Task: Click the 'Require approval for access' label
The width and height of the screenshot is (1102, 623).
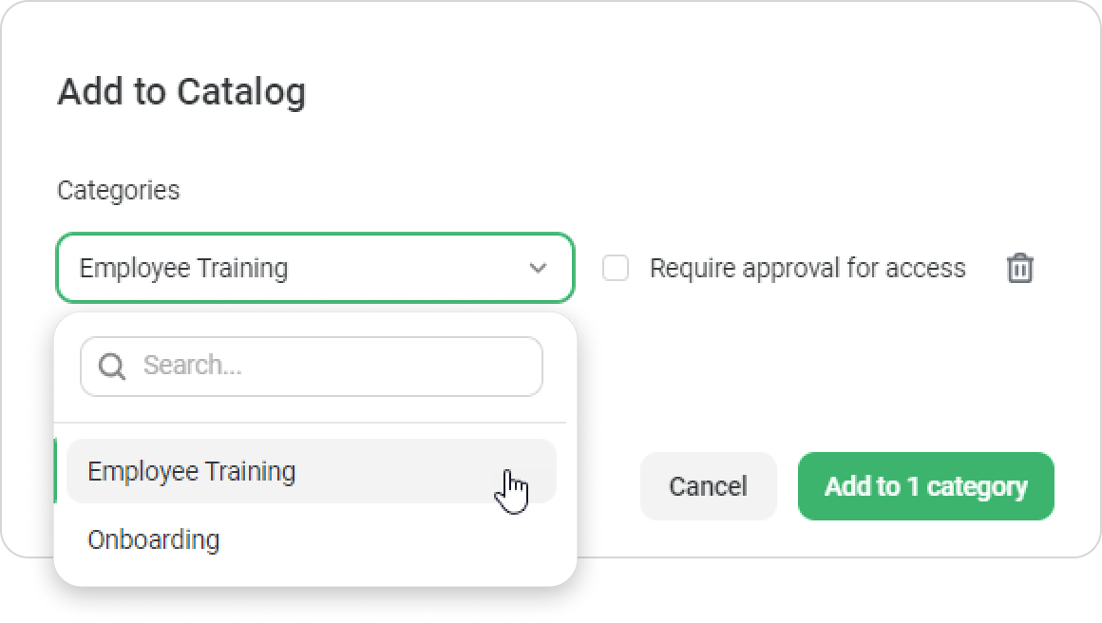Action: [x=807, y=269]
